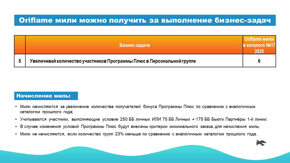Click the empty orange header cell
This screenshot has width=290, height=163.
tap(20, 45)
